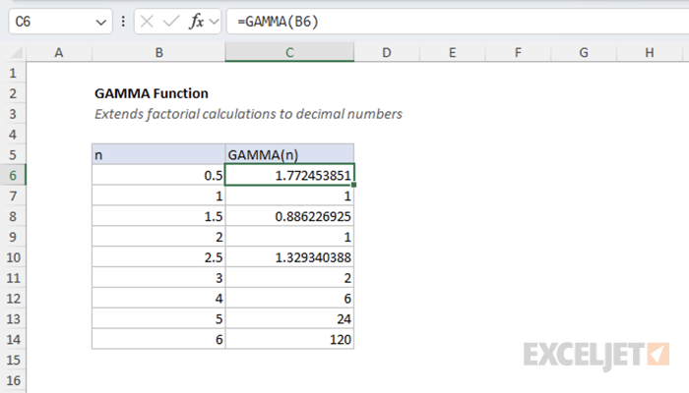Select row 9 header
689x393 pixels.
pyautogui.click(x=13, y=237)
